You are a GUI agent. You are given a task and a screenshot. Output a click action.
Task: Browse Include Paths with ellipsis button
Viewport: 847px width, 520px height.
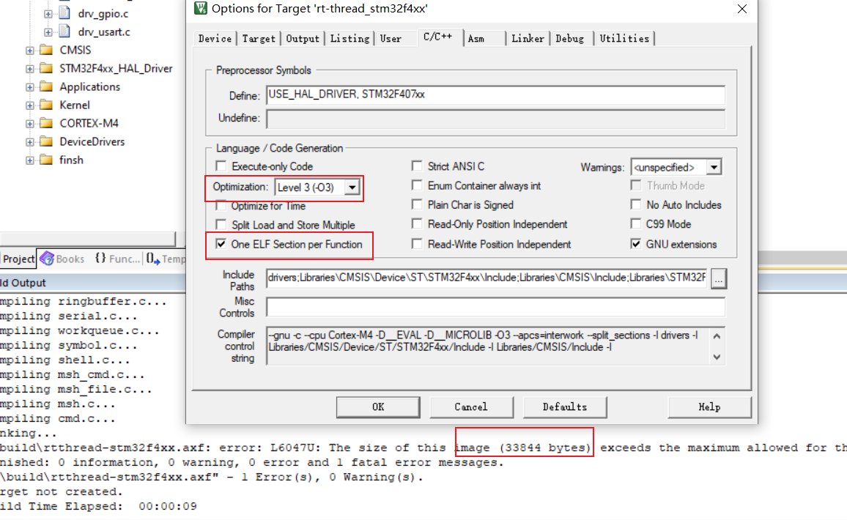719,278
